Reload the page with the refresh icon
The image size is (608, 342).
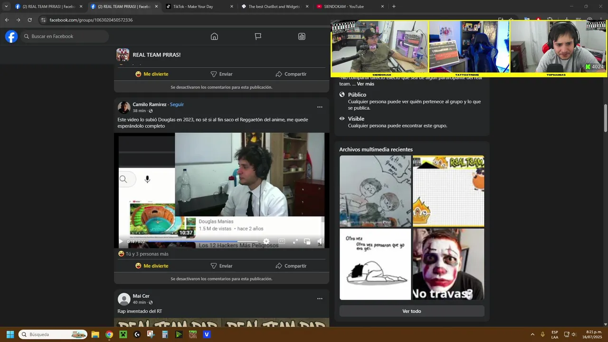(29, 20)
